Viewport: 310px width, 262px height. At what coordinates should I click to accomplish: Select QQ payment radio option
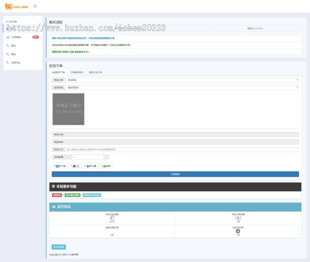click(72, 166)
